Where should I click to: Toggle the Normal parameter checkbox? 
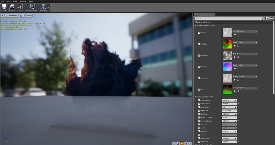point(199,67)
